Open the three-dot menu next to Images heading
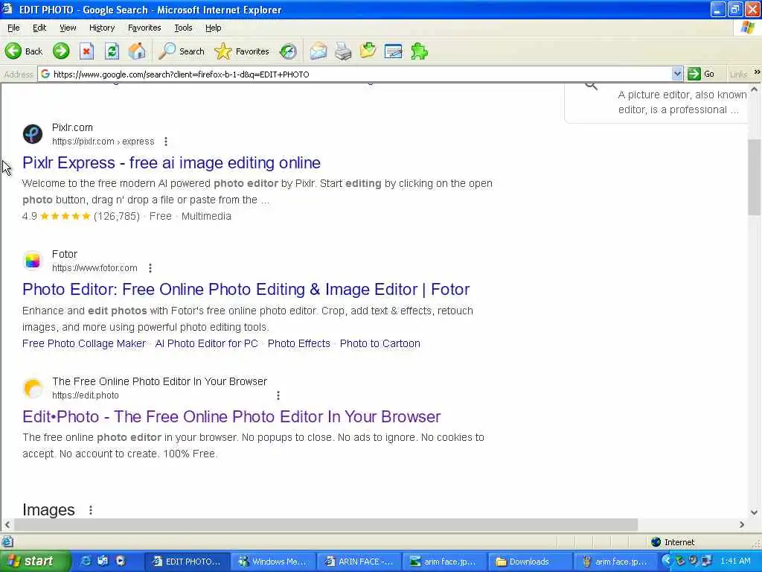Viewport: 762px width, 572px height. coord(90,509)
